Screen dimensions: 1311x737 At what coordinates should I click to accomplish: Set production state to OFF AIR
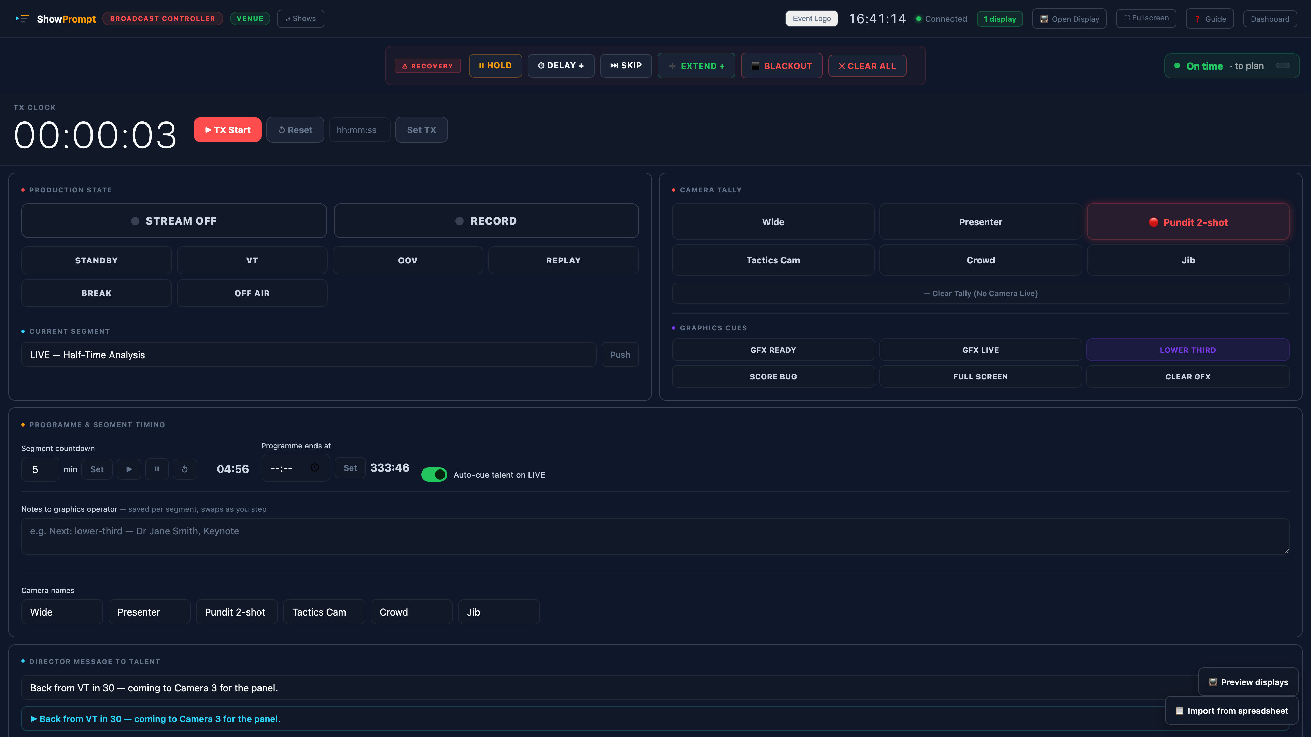coord(252,293)
